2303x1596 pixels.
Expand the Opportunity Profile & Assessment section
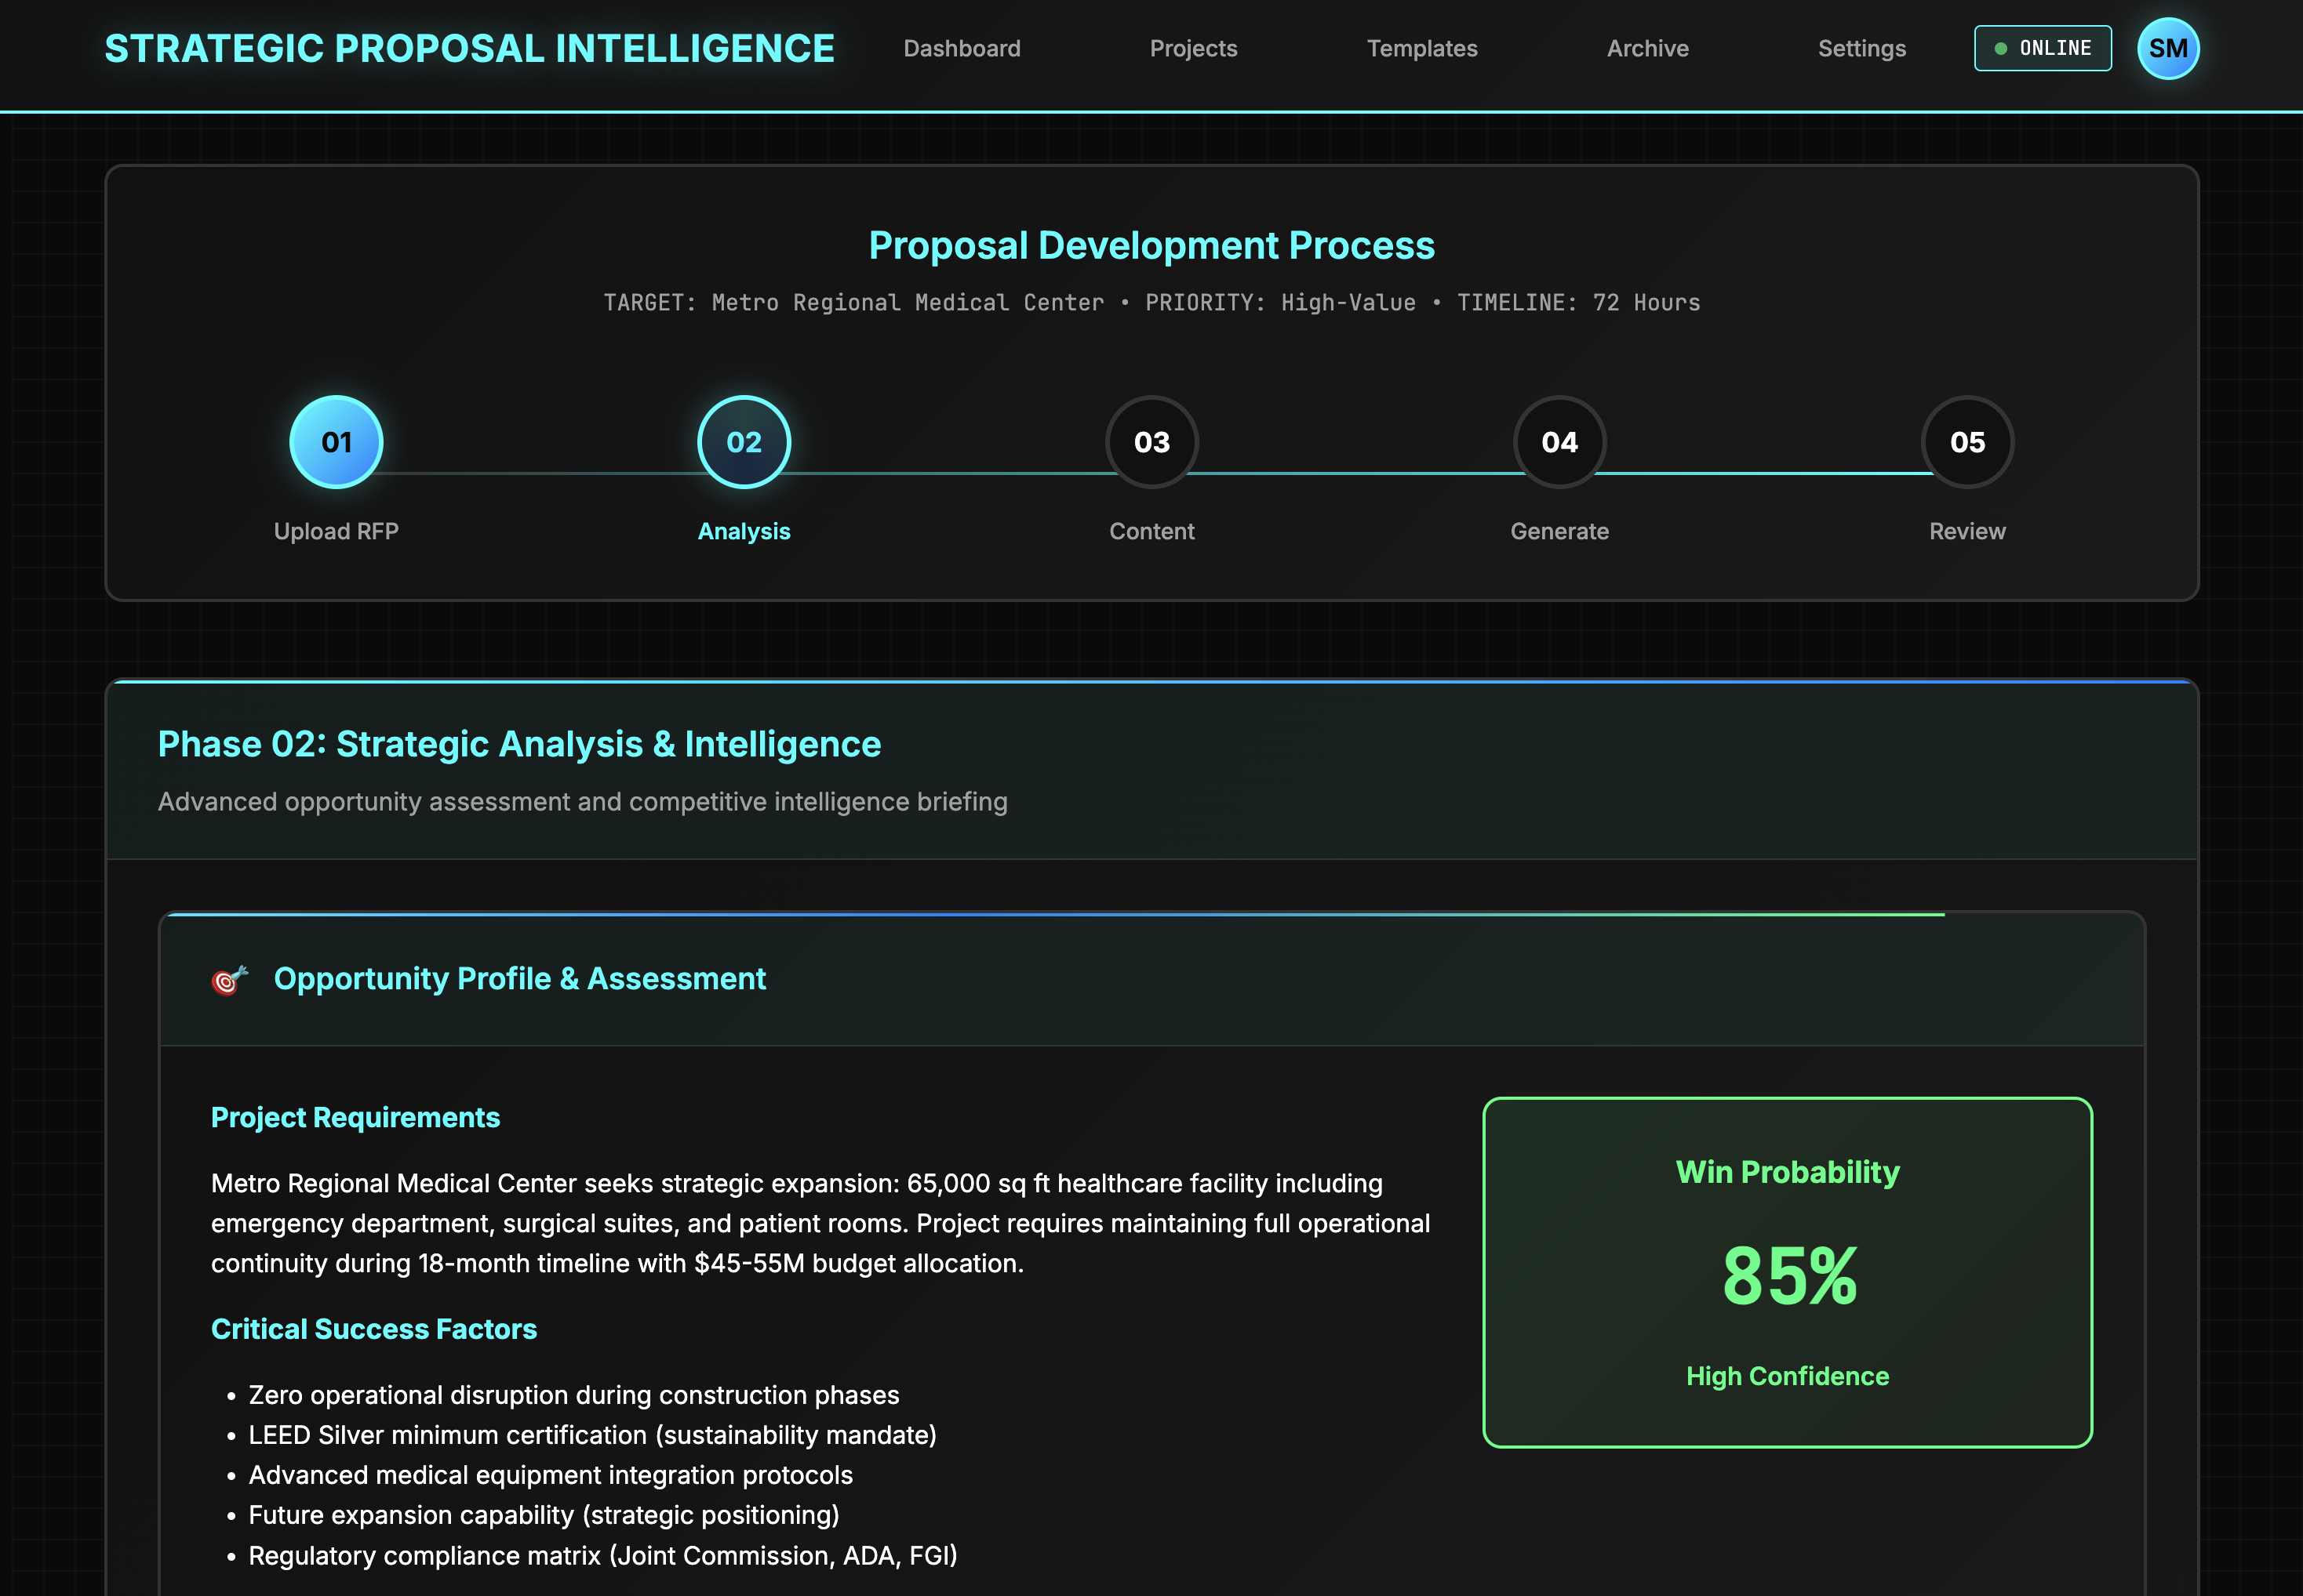point(521,979)
